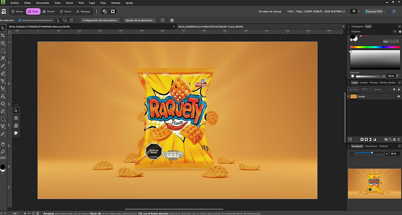Click the layer lock icon
This screenshot has height=215, width=402.
point(399,89)
